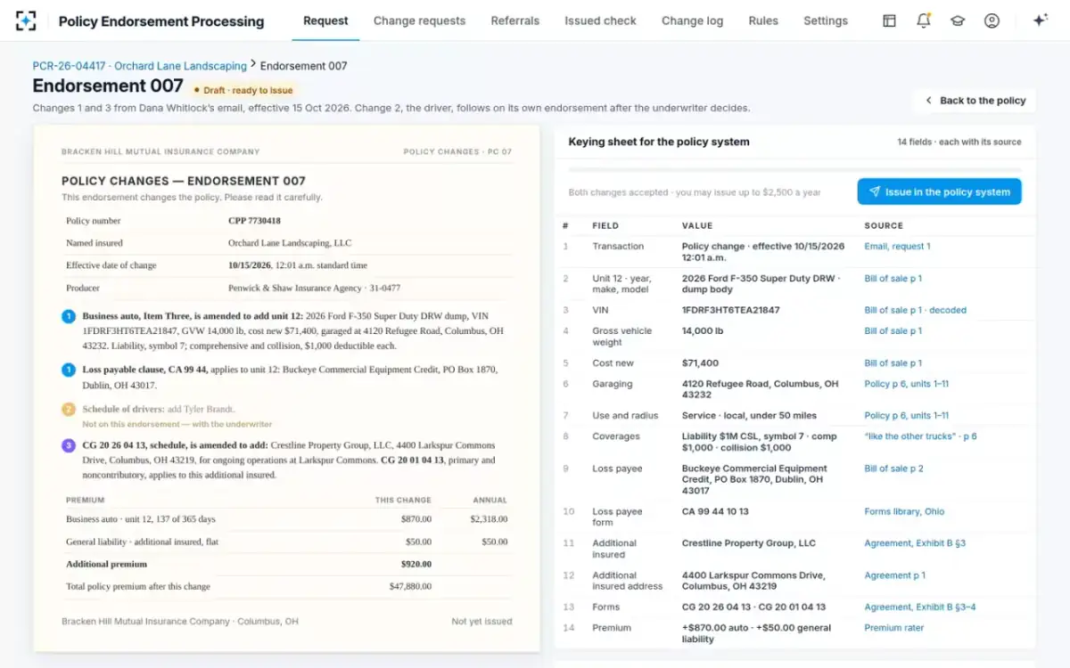
Task: Click the paper plane icon on the Issue button
Action: coord(875,191)
